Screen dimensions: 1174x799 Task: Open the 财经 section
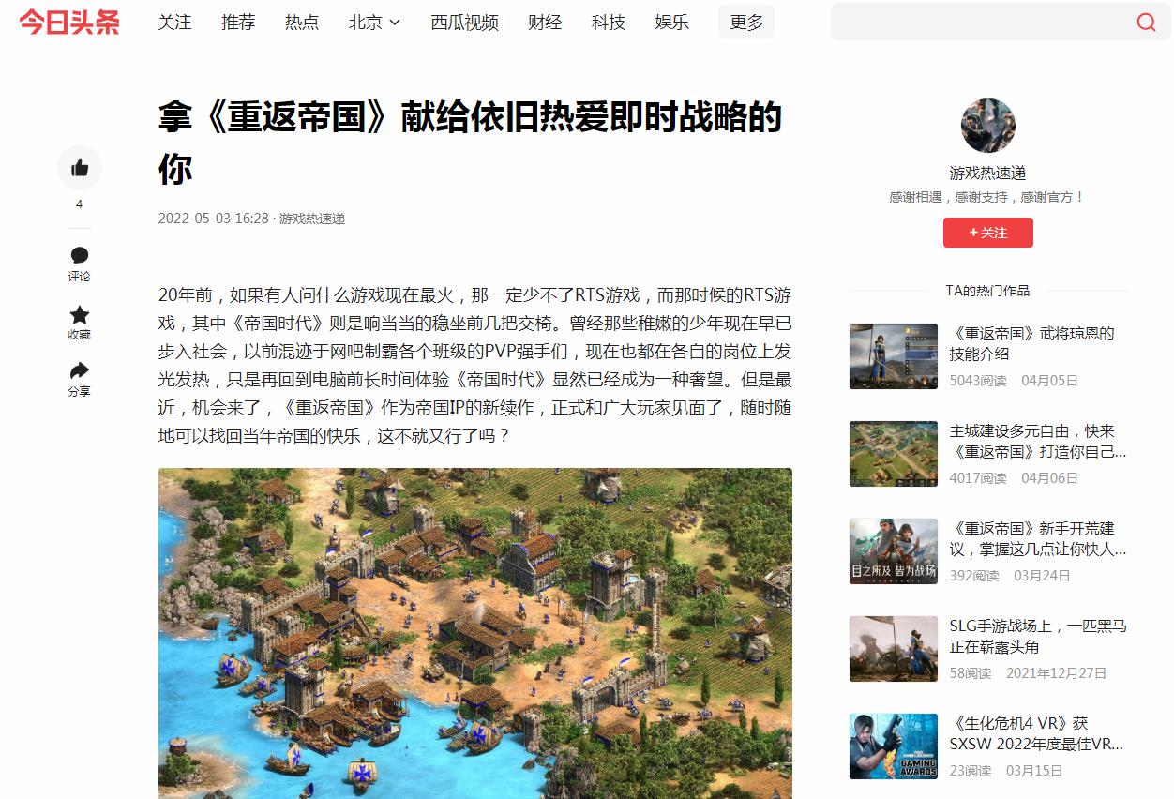(545, 22)
